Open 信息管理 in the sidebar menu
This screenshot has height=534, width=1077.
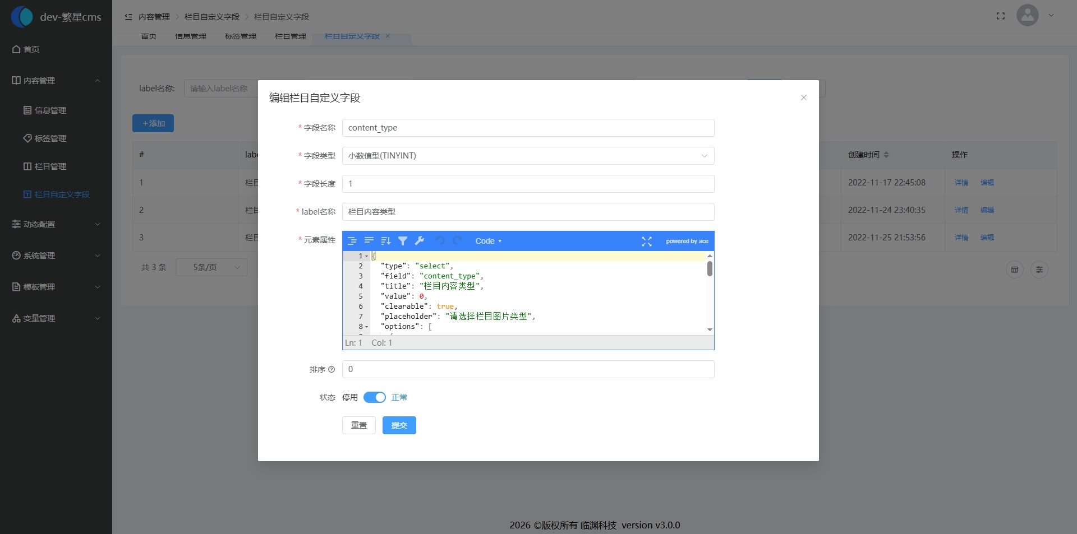coord(50,110)
